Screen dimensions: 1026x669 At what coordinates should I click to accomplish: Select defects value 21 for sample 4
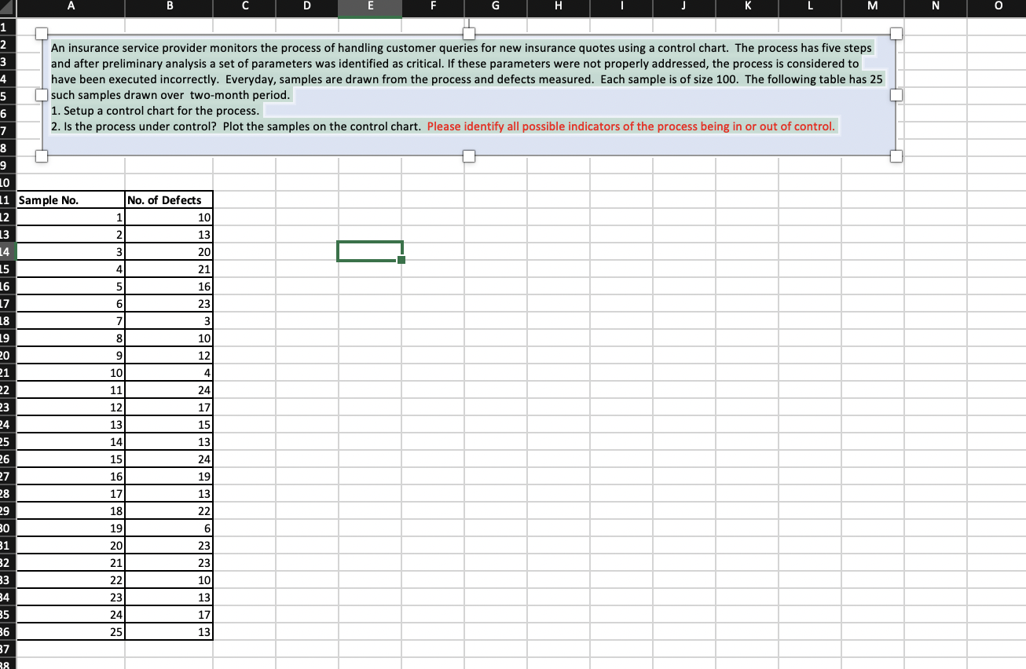(169, 269)
